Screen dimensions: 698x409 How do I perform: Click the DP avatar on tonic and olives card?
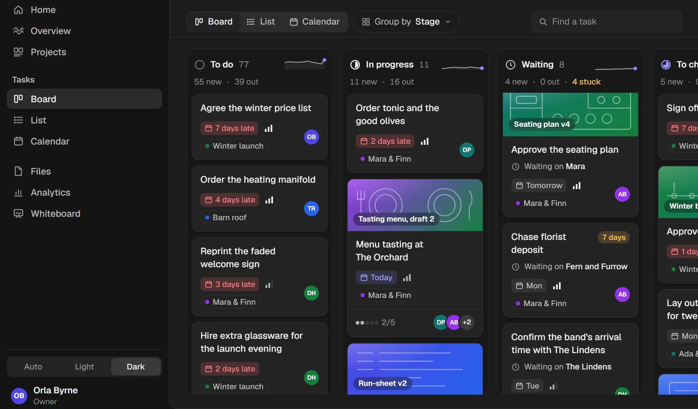467,150
